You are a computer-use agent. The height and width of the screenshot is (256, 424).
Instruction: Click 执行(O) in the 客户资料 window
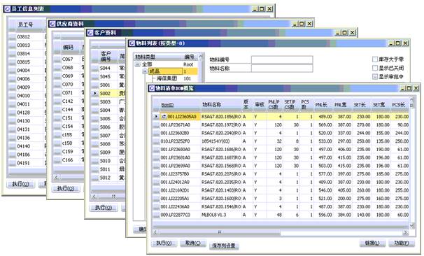(104, 208)
